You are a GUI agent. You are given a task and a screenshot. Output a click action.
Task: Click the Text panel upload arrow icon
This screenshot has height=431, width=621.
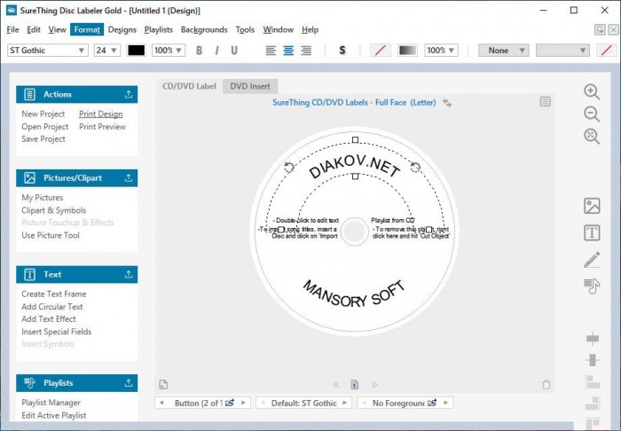click(129, 274)
